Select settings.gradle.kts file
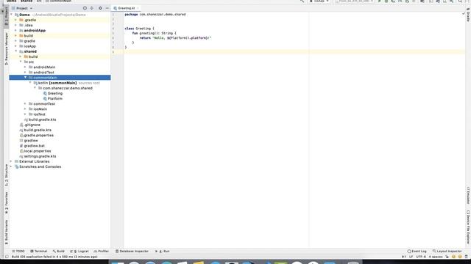This screenshot has height=264, width=471. [40, 156]
